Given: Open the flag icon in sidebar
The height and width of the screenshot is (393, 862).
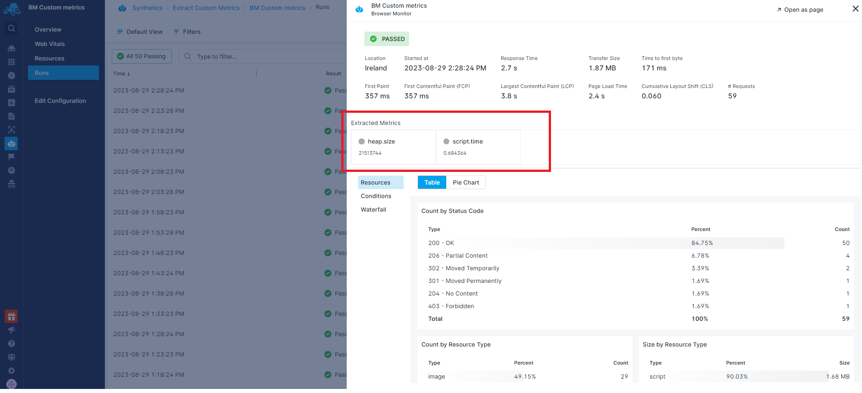Looking at the screenshot, I should (x=12, y=157).
